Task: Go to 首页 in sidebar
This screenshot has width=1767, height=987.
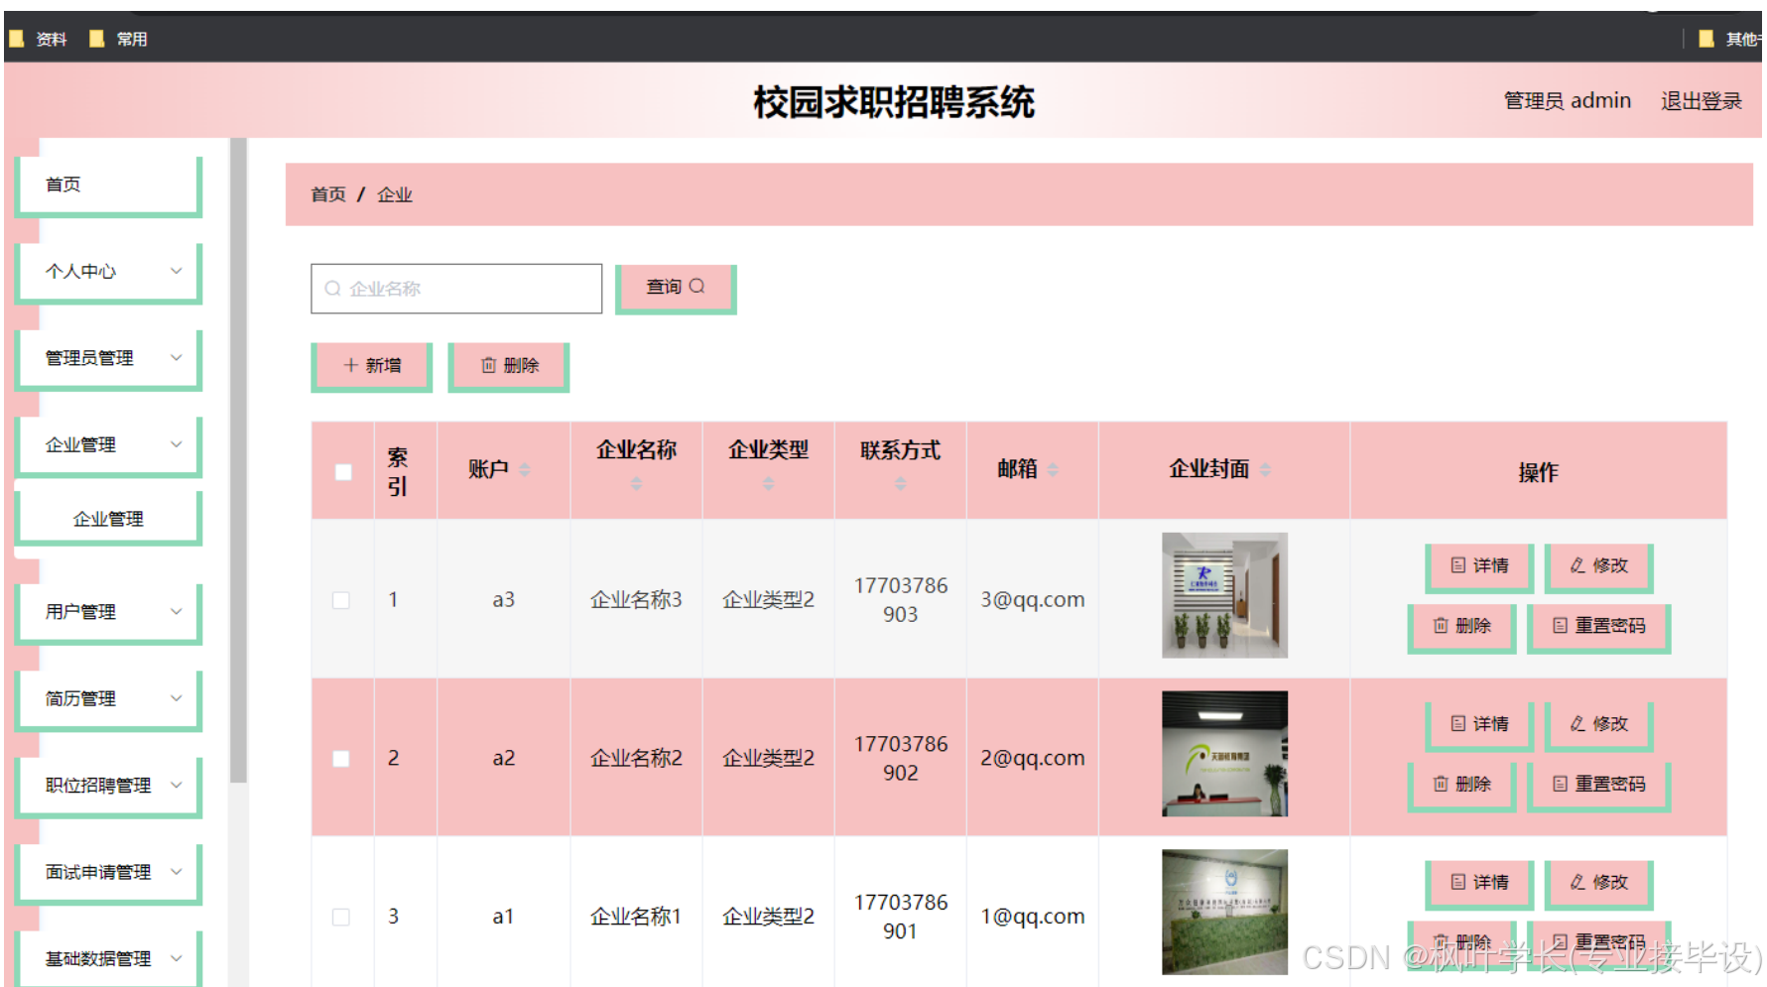Action: click(x=108, y=185)
